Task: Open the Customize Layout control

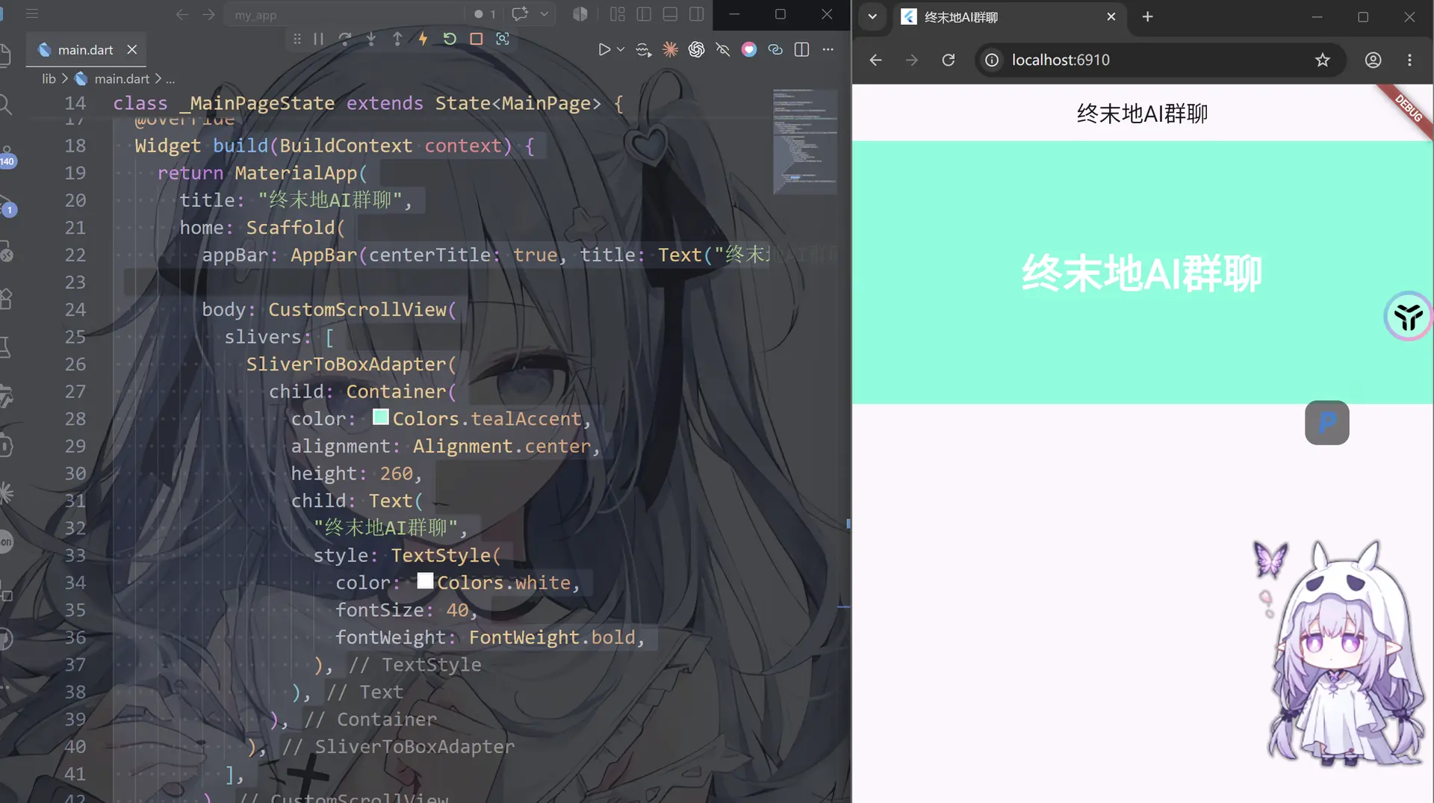Action: 618,14
